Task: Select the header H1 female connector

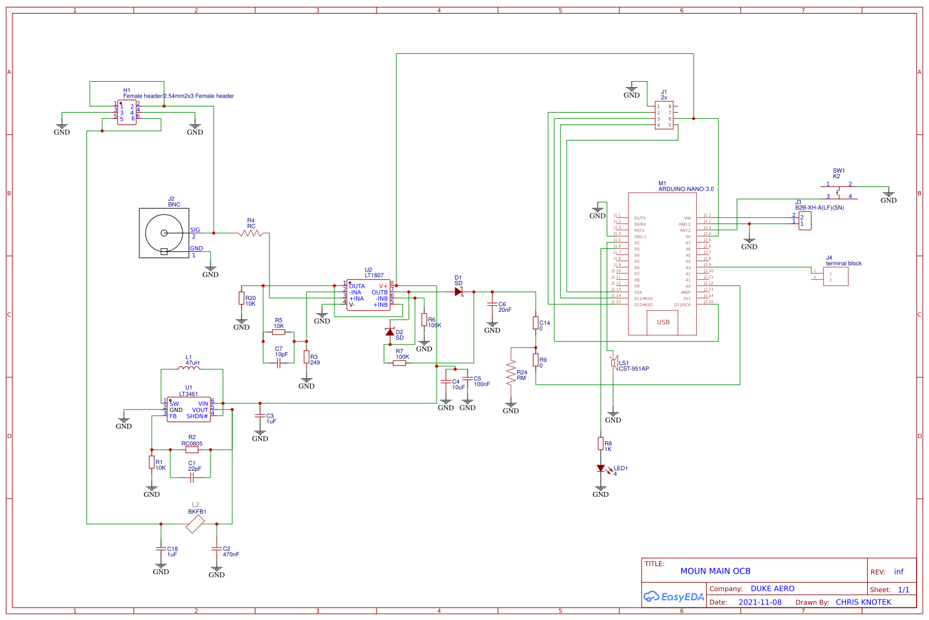Action: (126, 113)
